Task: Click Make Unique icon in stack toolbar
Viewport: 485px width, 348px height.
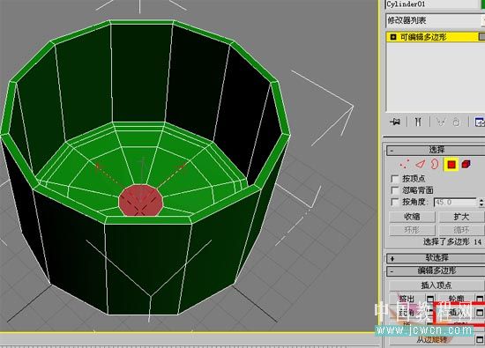Action: pyautogui.click(x=440, y=122)
